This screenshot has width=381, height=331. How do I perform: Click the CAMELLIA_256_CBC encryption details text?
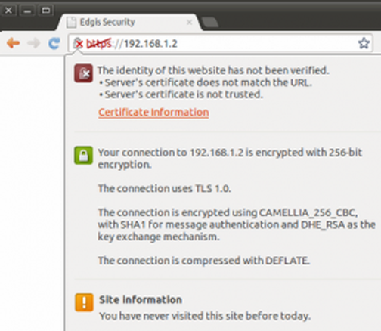pos(237,224)
